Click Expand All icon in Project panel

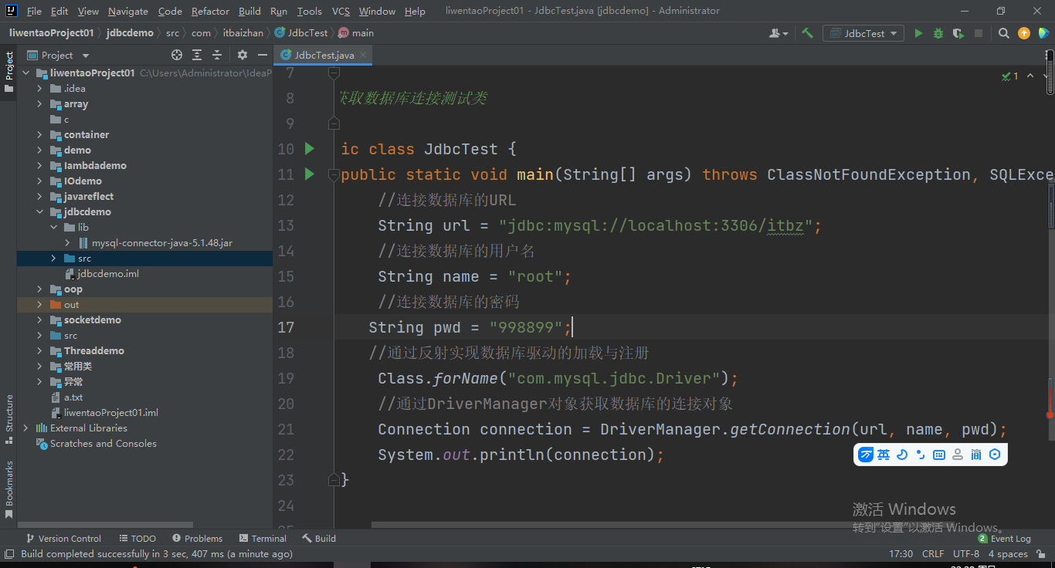point(197,55)
